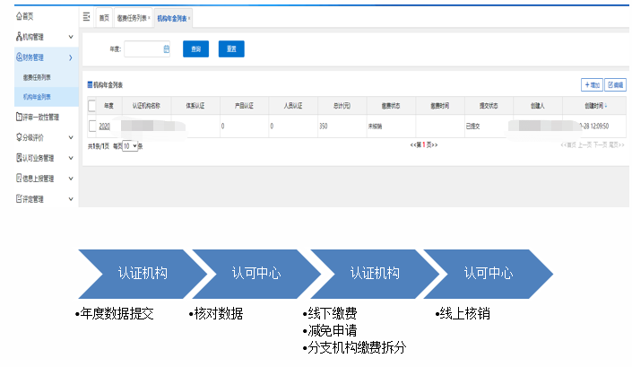The image size is (632, 367).
Task: Click the 年度 column header
Action: 108,106
